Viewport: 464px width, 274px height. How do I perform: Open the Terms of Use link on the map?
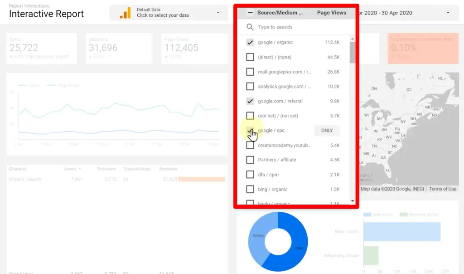[443, 189]
